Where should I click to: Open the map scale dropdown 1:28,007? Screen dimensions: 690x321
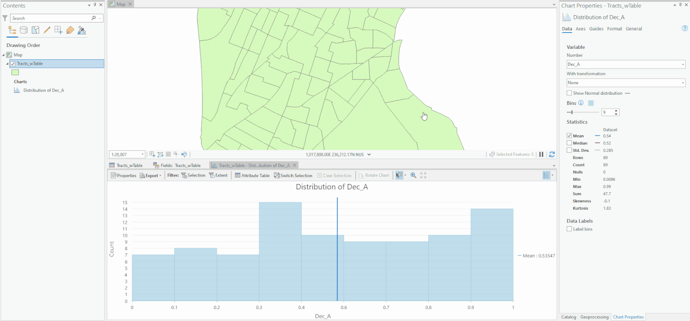tap(127, 155)
